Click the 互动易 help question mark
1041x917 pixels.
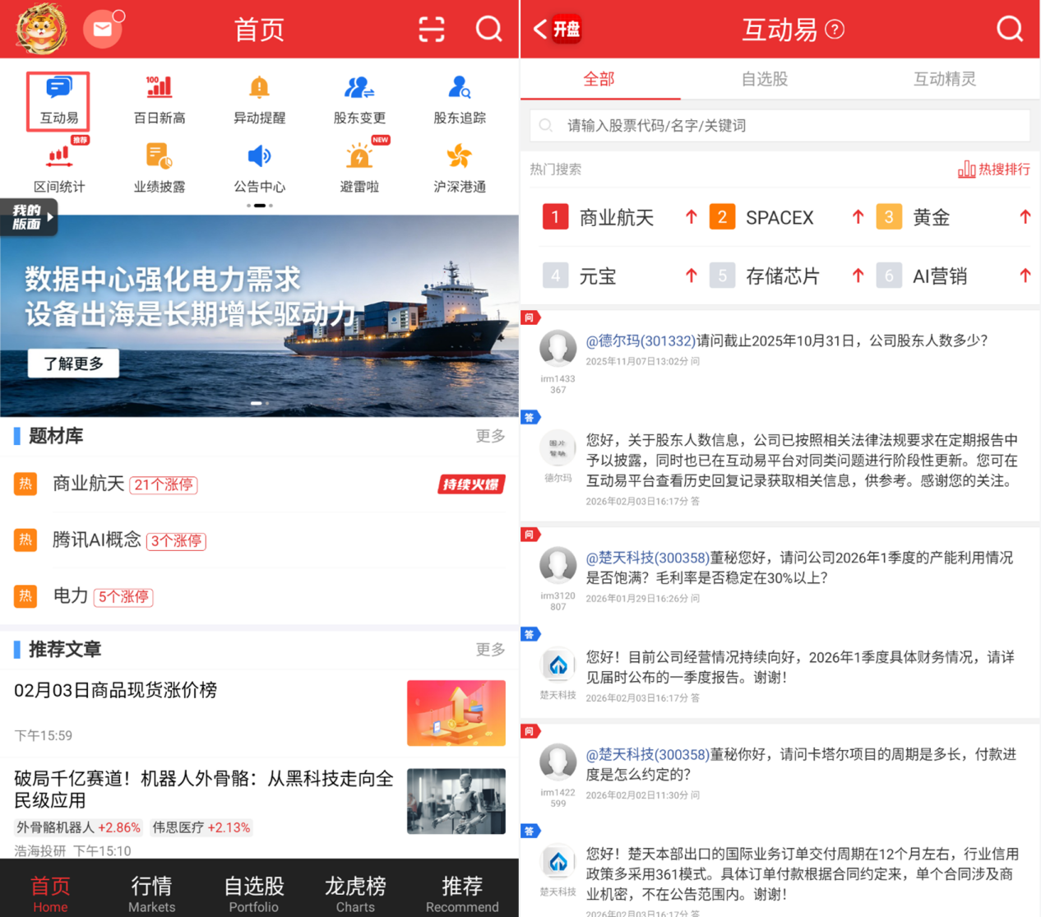835,30
